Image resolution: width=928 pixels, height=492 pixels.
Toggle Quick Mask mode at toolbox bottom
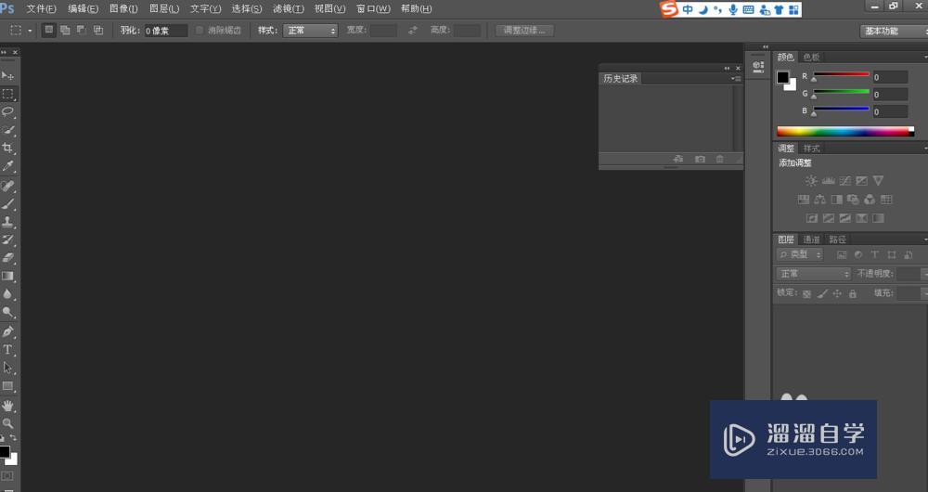pyautogui.click(x=7, y=476)
